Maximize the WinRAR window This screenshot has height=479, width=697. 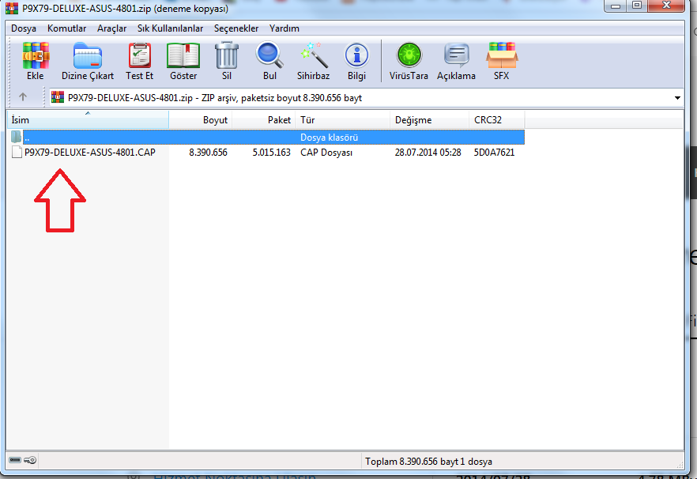[637, 6]
